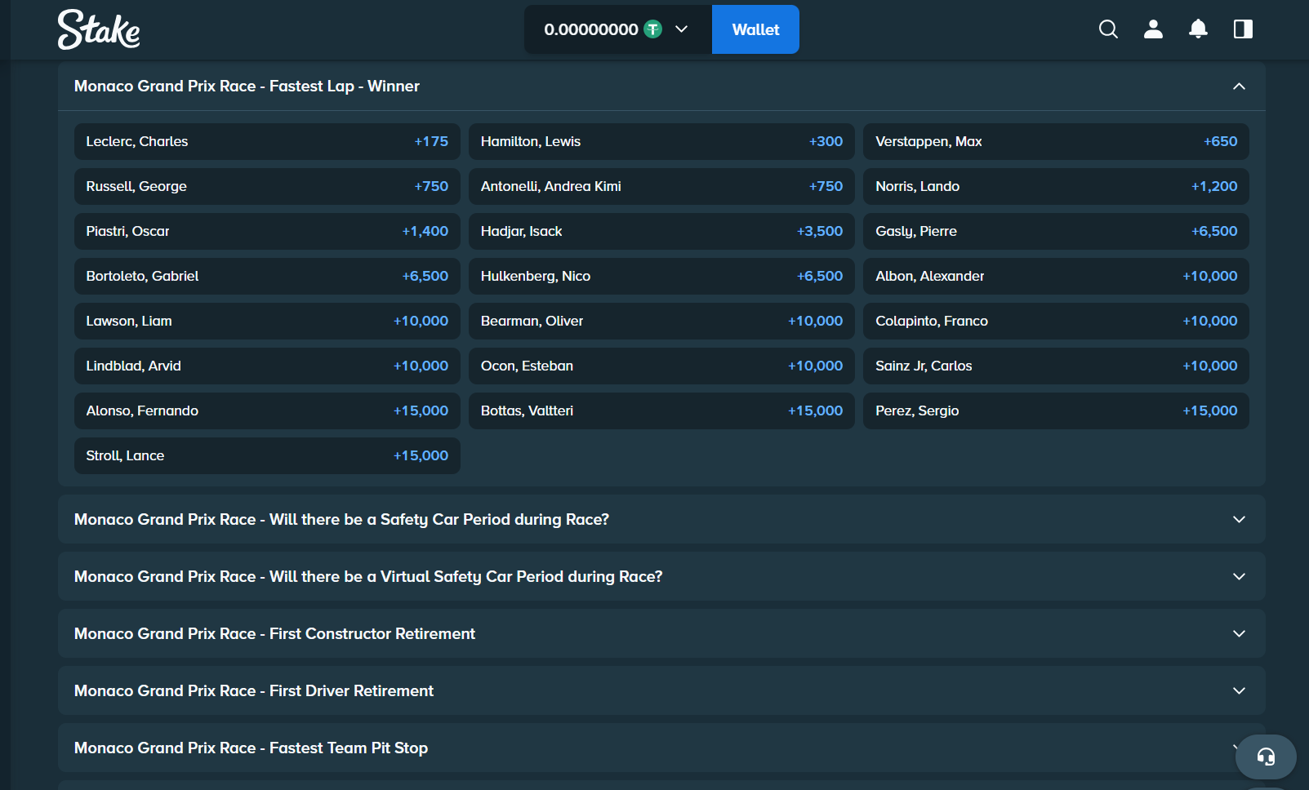Viewport: 1309px width, 790px height.
Task: Pick Antonelli, Andrea Kimi odds
Action: pyautogui.click(x=661, y=186)
